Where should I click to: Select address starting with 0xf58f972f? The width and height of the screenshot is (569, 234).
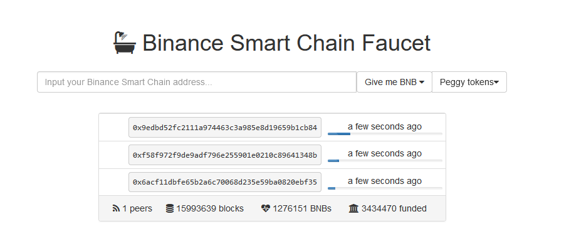coord(225,155)
